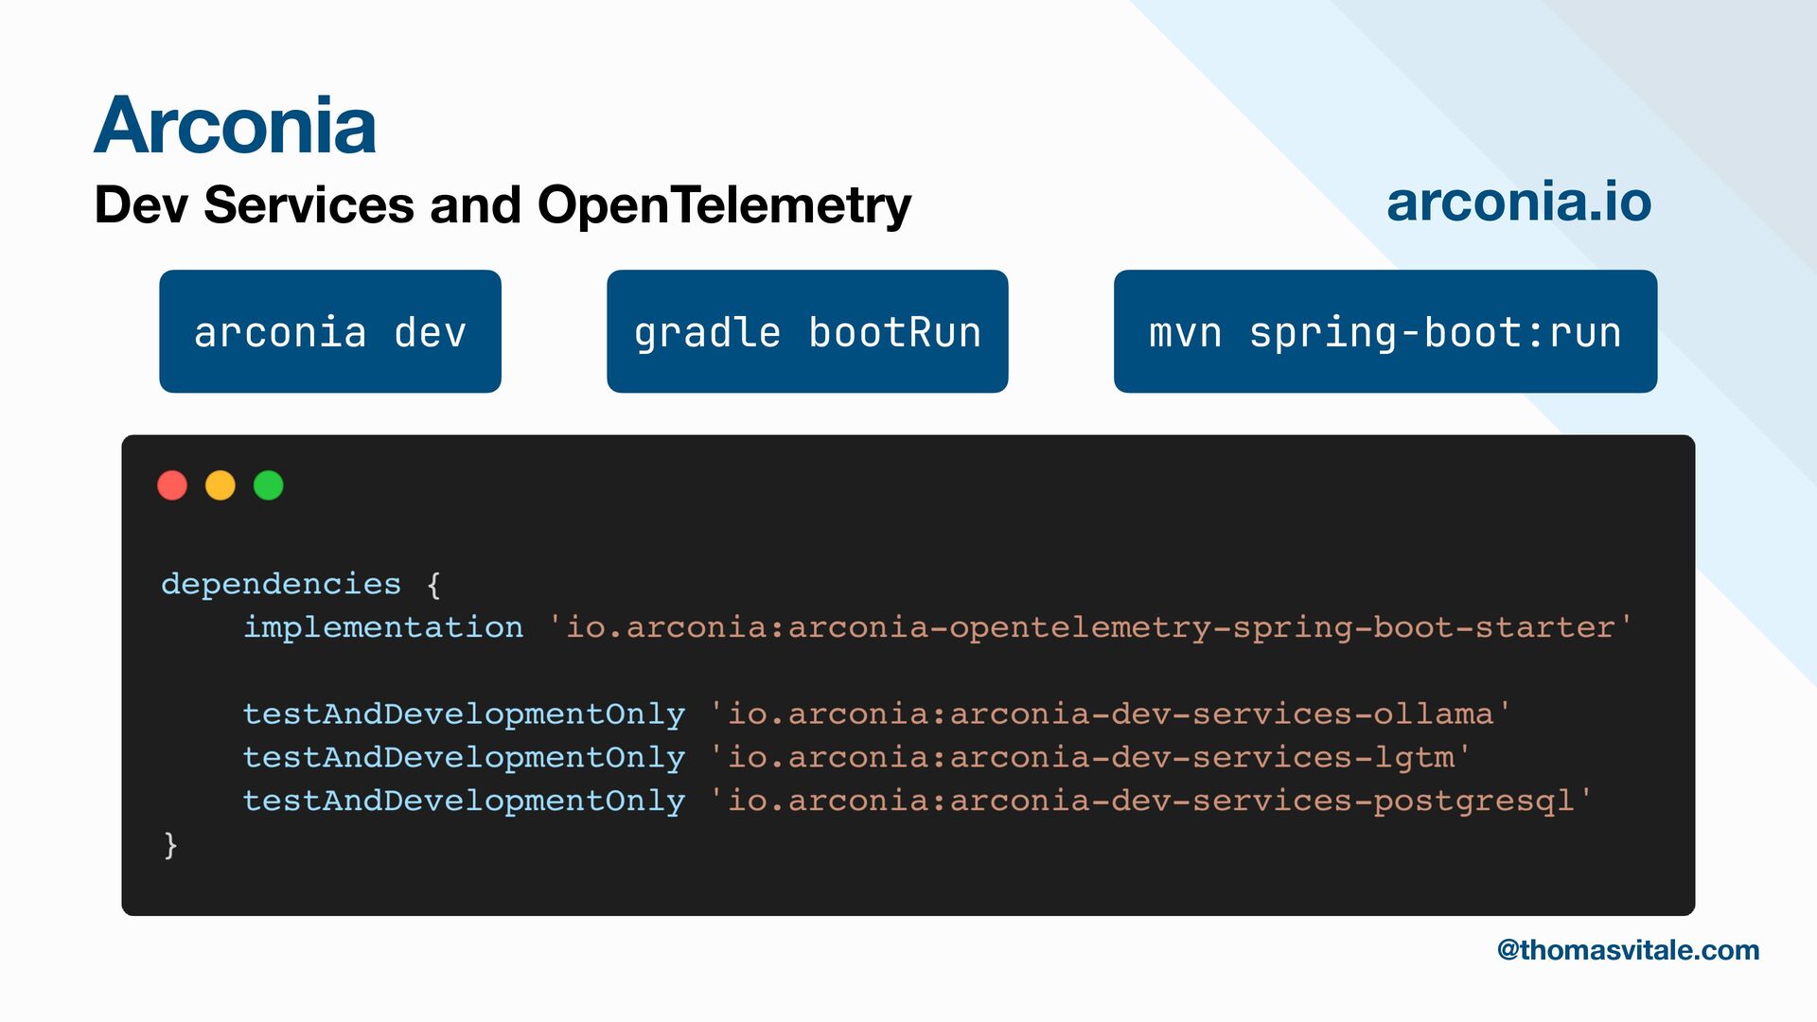The height and width of the screenshot is (1022, 1817).
Task: Click the opening curly brace after dependencies
Action: (x=433, y=585)
